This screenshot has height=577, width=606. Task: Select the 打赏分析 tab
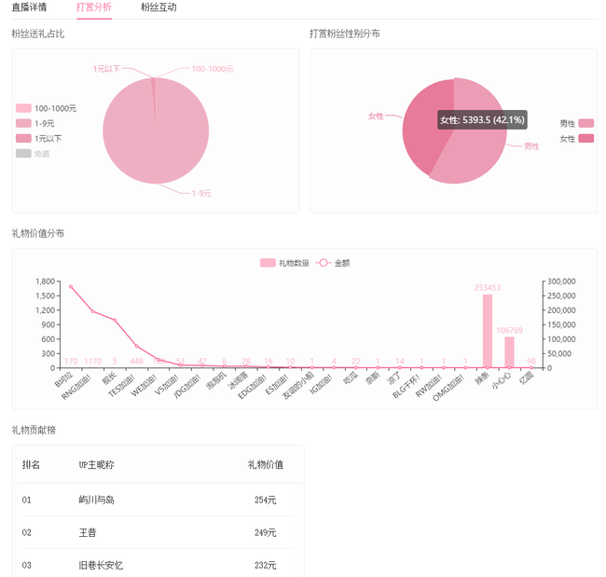[x=93, y=7]
